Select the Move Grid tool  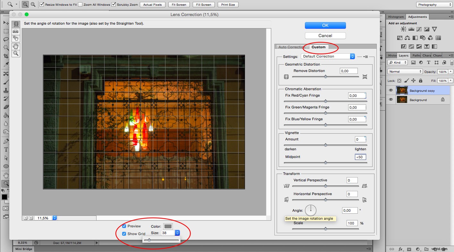click(x=16, y=38)
